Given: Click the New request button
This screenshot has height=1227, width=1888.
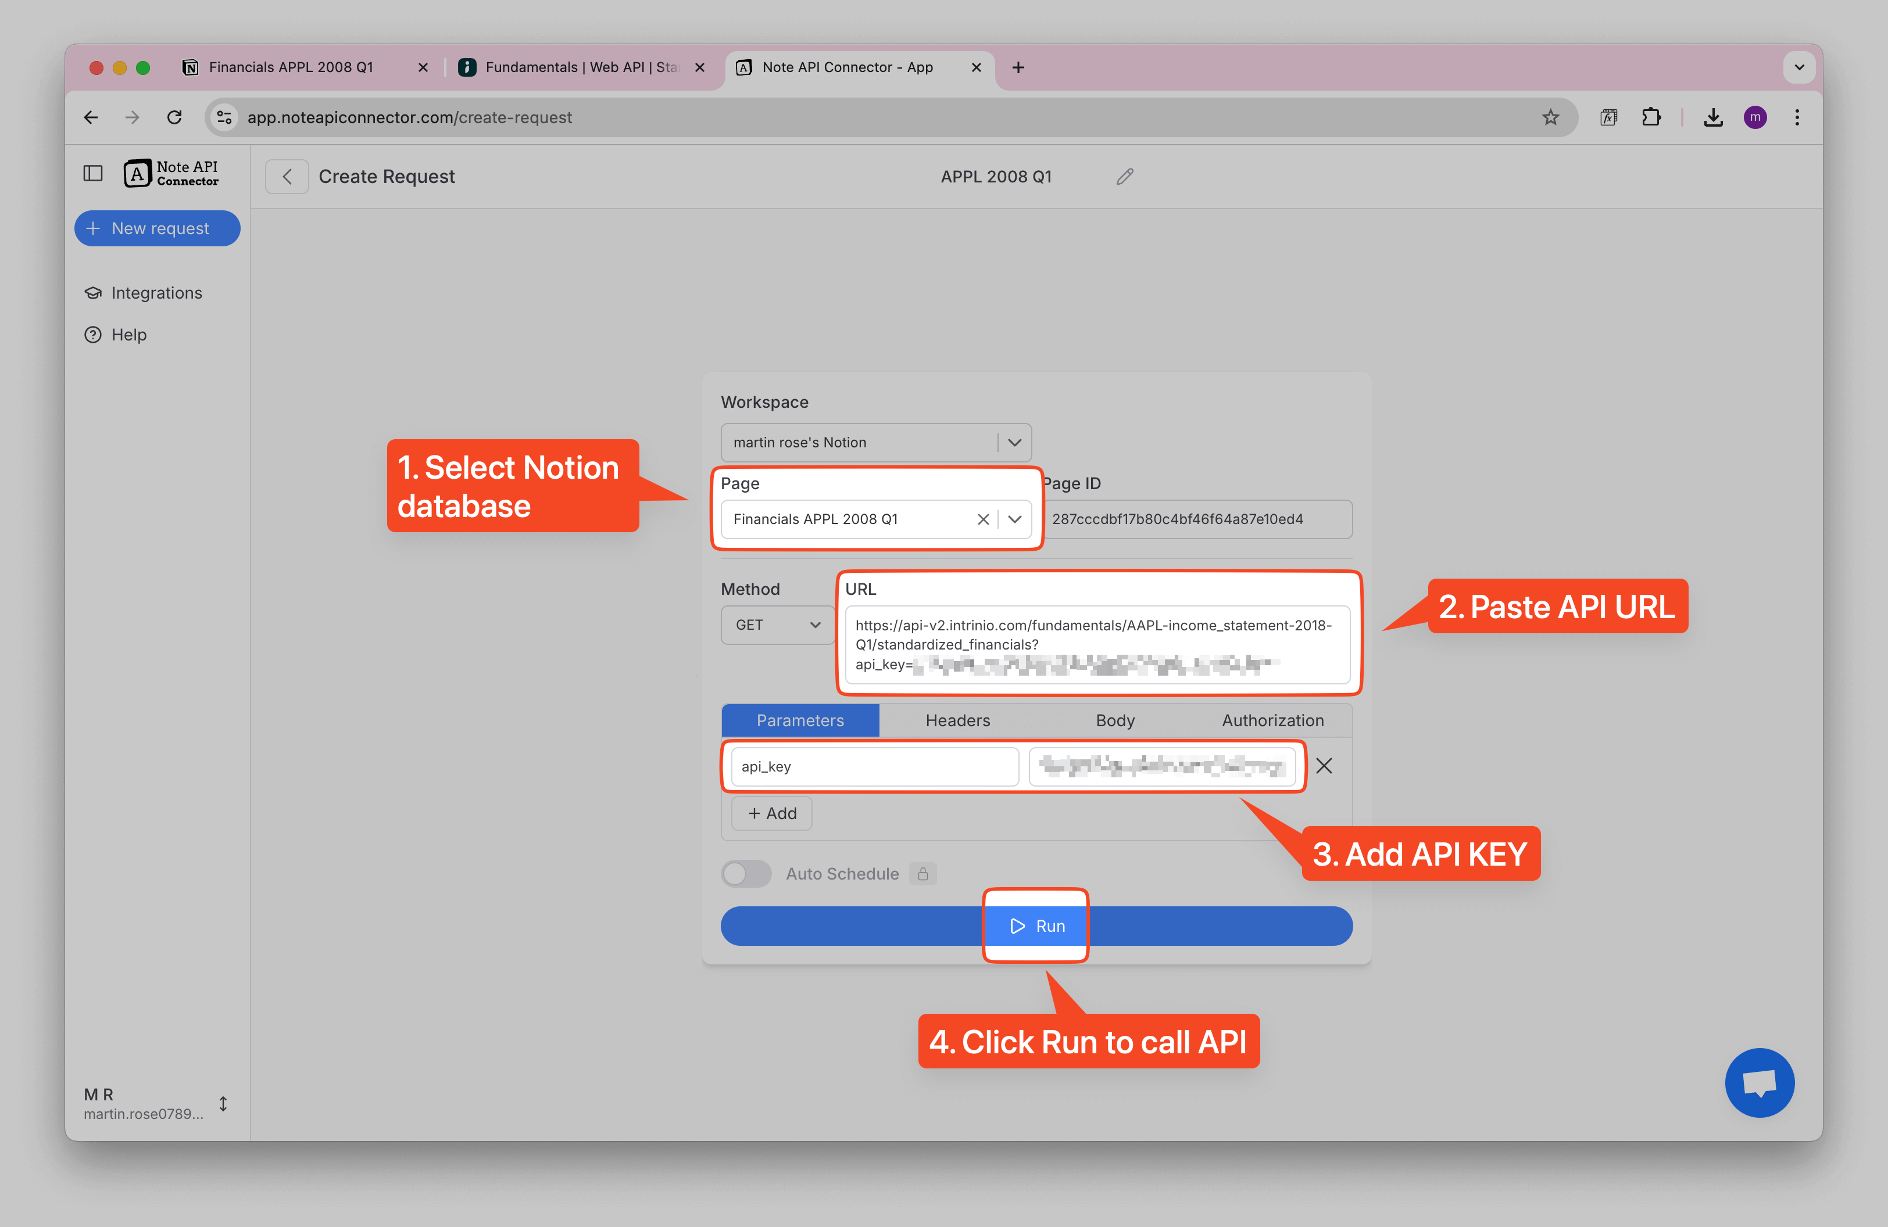Looking at the screenshot, I should [x=157, y=228].
